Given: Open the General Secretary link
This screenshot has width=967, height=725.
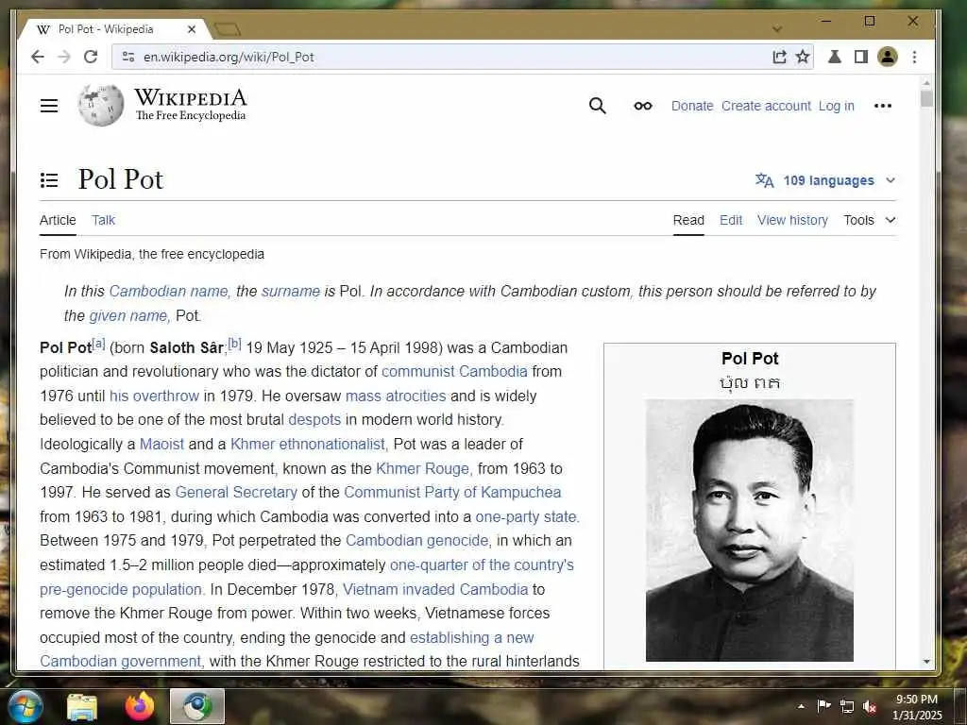Looking at the screenshot, I should 236,492.
